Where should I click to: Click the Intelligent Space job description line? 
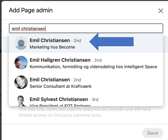pos(93,67)
